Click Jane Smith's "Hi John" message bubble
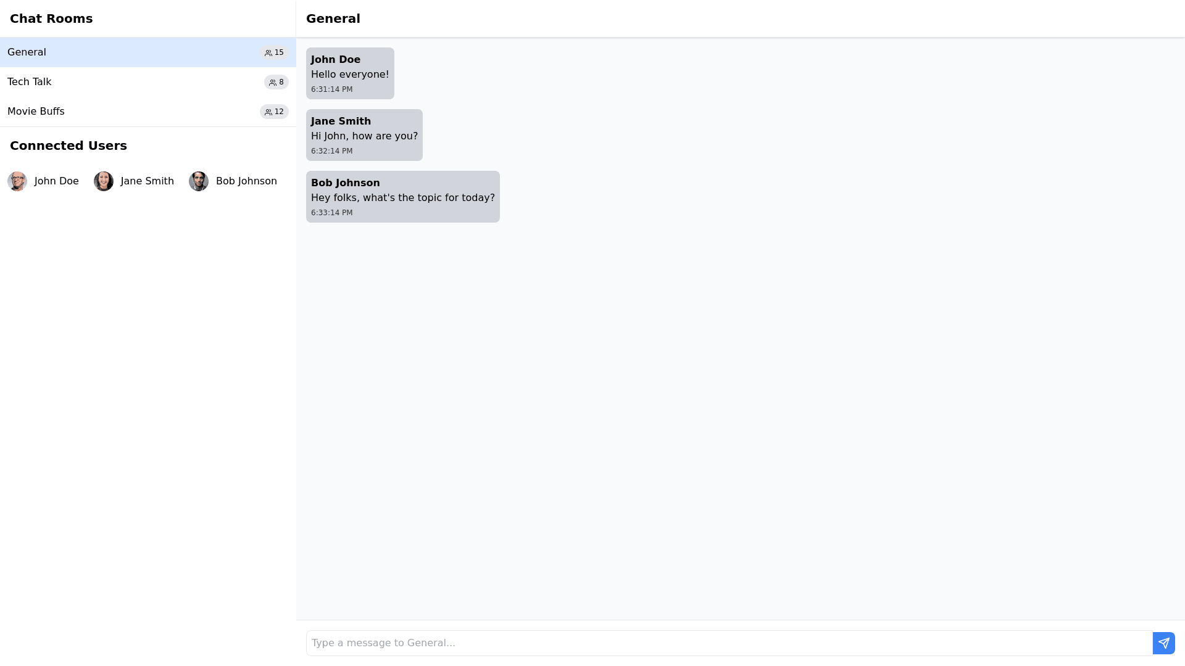1185x666 pixels. [x=364, y=136]
